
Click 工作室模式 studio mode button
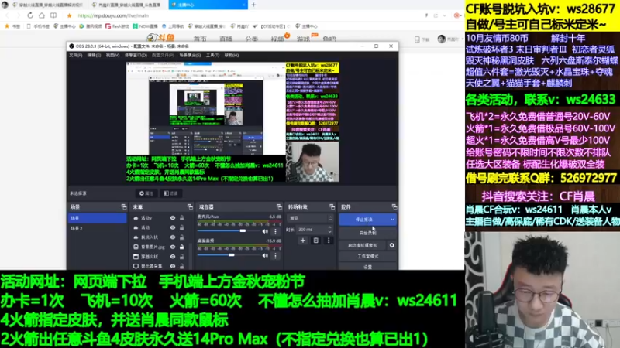(367, 257)
